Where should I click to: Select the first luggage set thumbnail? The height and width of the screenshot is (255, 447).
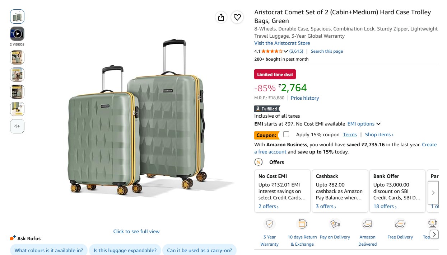click(17, 16)
